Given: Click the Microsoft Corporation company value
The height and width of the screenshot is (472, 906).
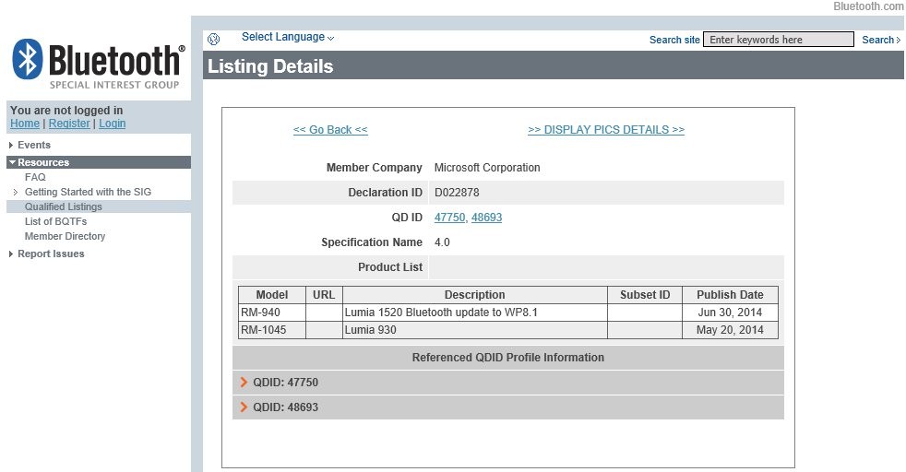Looking at the screenshot, I should [487, 168].
